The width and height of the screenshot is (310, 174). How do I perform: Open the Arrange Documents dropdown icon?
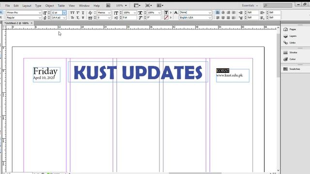tap(160, 5)
